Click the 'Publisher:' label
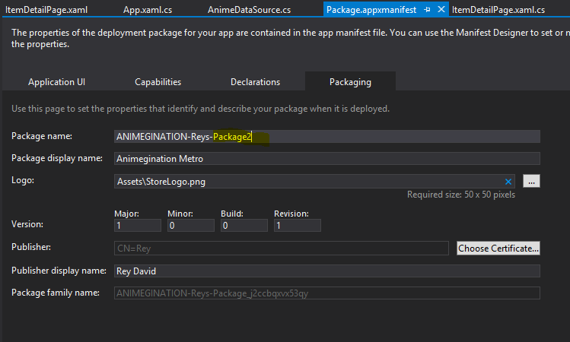Screen dimensions: 570x342 point(31,247)
